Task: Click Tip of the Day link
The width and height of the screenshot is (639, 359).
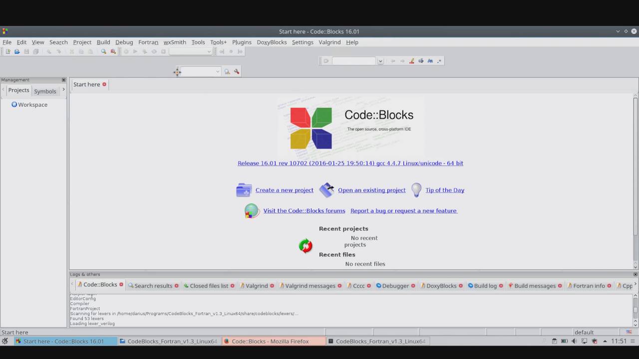Action: point(445,190)
